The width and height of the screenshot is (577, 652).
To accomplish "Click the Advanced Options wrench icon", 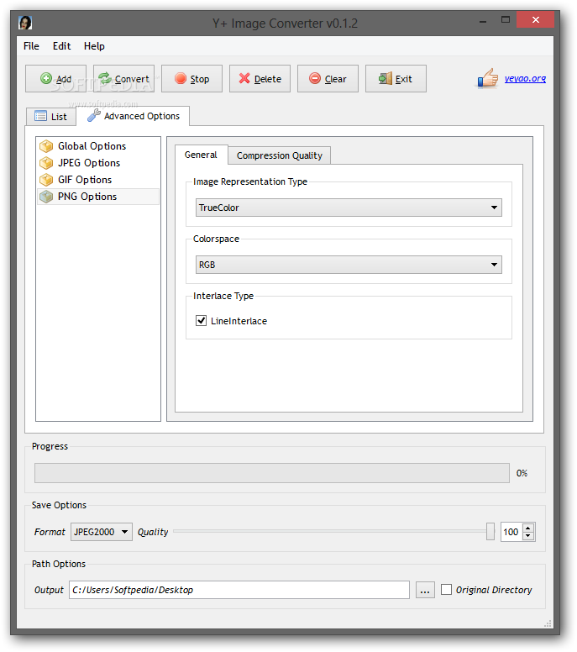I will tap(93, 115).
